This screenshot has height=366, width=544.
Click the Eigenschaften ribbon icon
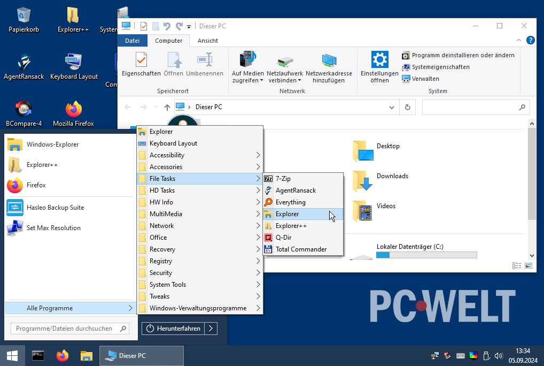[x=141, y=64]
